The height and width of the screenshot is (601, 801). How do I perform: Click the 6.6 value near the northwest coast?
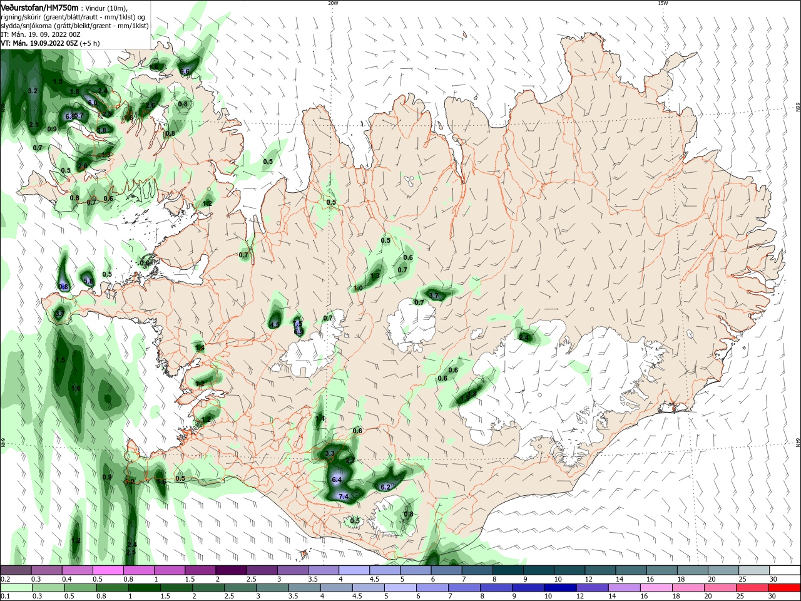click(185, 71)
